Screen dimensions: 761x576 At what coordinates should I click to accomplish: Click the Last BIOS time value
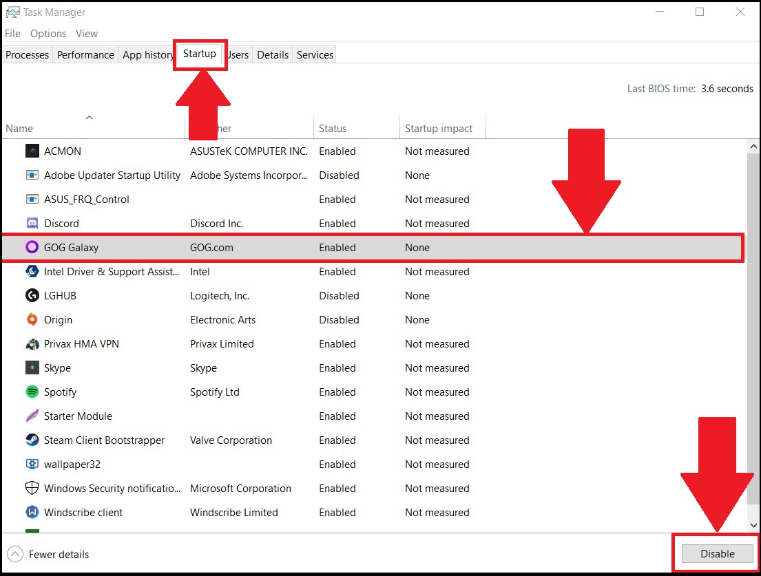coord(727,88)
